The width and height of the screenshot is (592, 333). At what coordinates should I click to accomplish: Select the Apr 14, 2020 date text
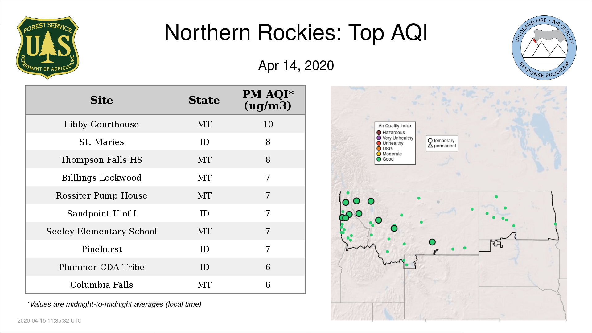pyautogui.click(x=296, y=66)
